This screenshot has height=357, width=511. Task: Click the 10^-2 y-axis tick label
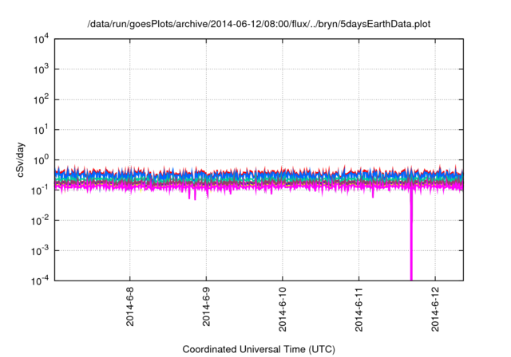[40, 221]
